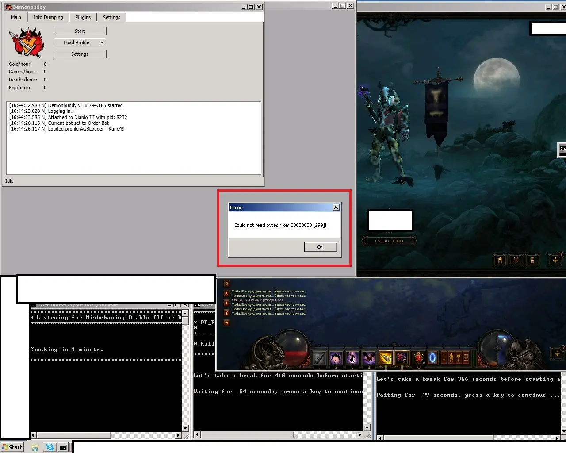Select skill slot 1 in the Diablo action bar
The height and width of the screenshot is (453, 566).
tap(319, 358)
